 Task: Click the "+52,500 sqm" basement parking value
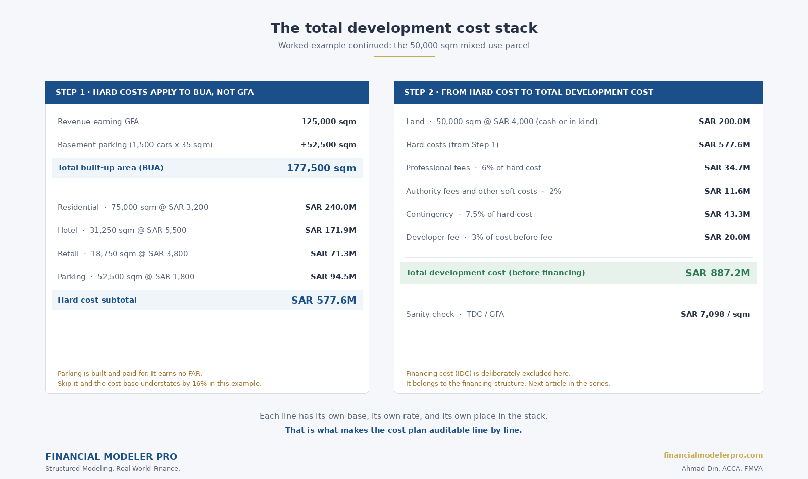pyautogui.click(x=328, y=145)
